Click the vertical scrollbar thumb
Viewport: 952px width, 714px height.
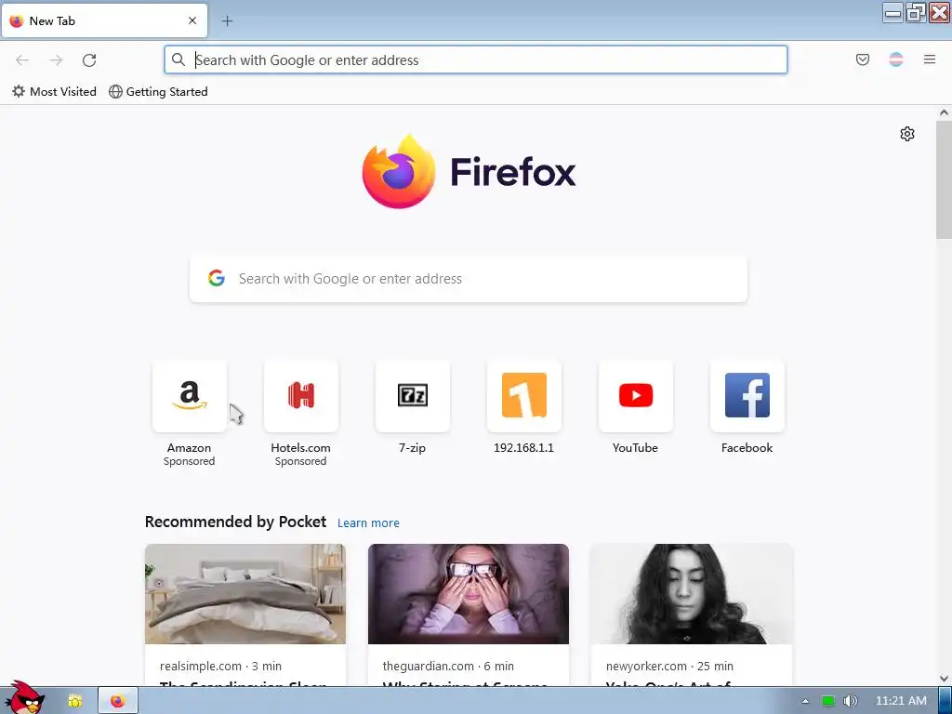click(944, 179)
